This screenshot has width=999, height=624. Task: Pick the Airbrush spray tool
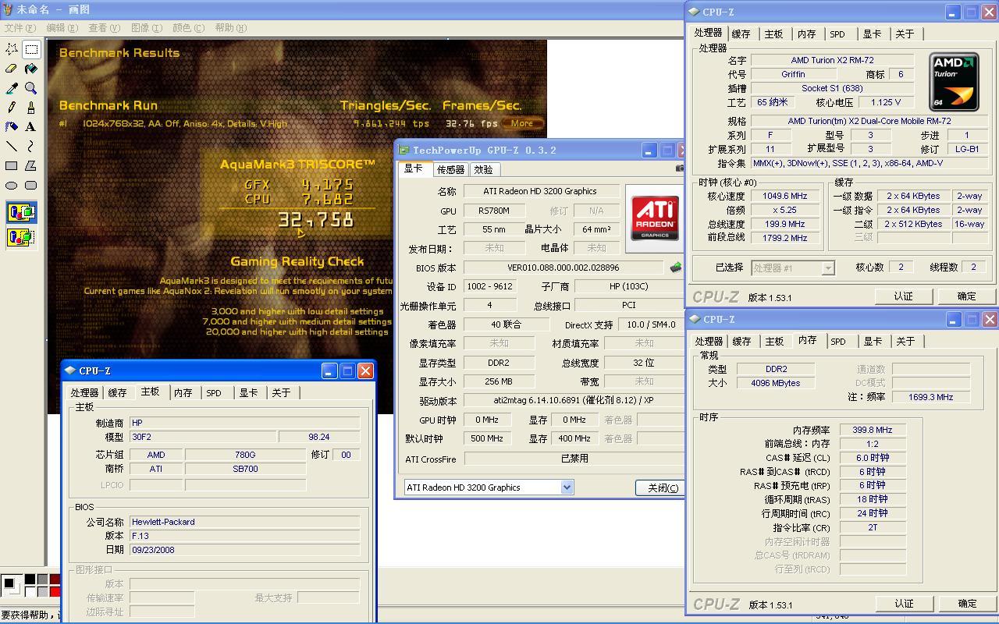(12, 126)
